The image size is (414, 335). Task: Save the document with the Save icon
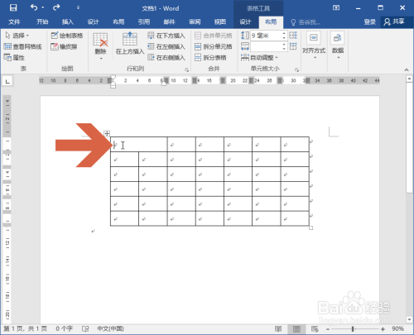tap(13, 7)
